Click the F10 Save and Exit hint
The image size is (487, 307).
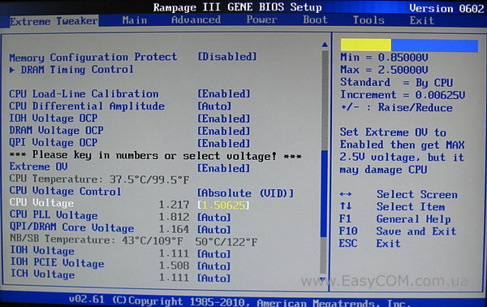tap(398, 231)
